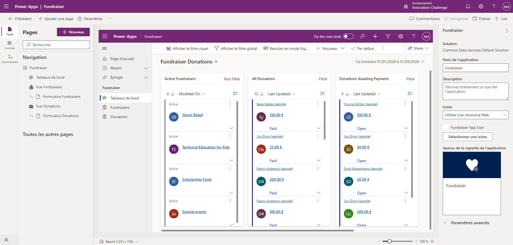The height and width of the screenshot is (245, 513).
Task: Open Last Updated sort in All Donations
Action: coord(282,94)
